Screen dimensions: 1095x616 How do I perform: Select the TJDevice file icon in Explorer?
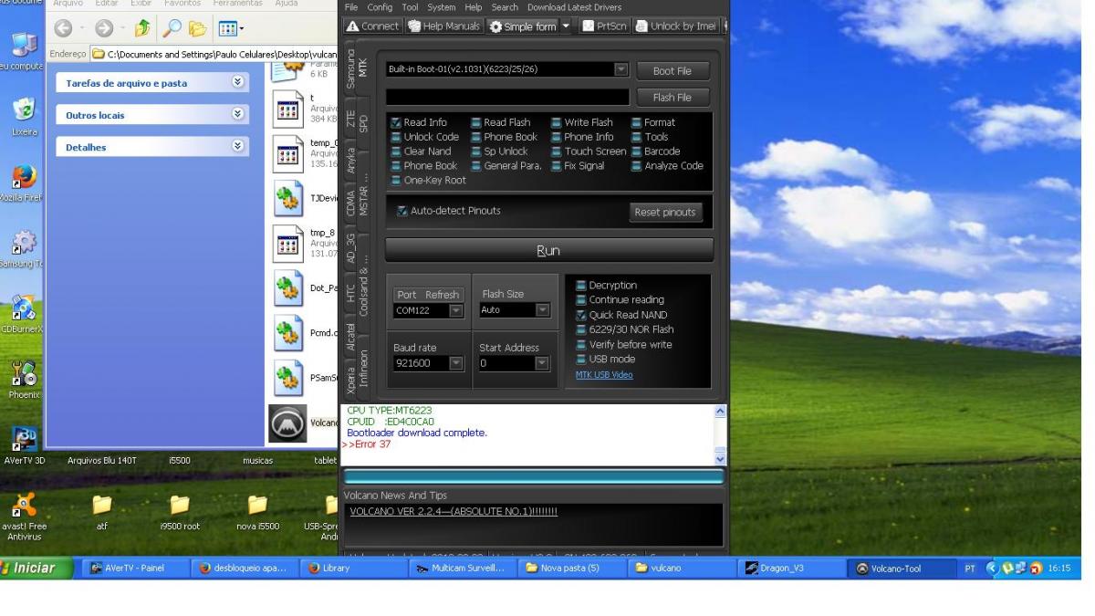289,198
